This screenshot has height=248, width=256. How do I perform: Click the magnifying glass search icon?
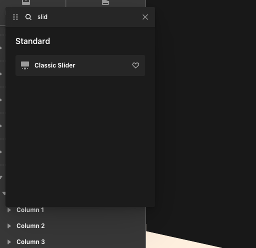[28, 17]
